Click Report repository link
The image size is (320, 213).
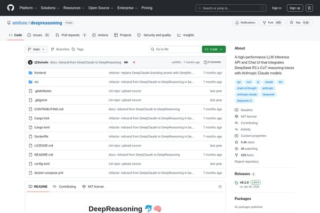click(246, 162)
